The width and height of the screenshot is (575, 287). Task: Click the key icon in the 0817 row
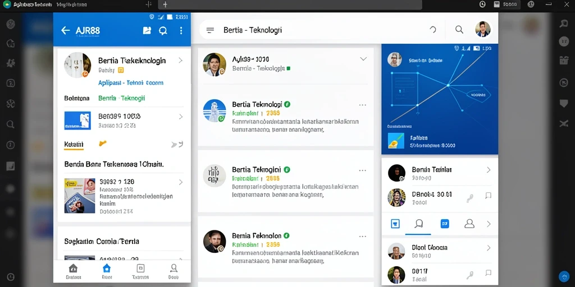pos(470,275)
